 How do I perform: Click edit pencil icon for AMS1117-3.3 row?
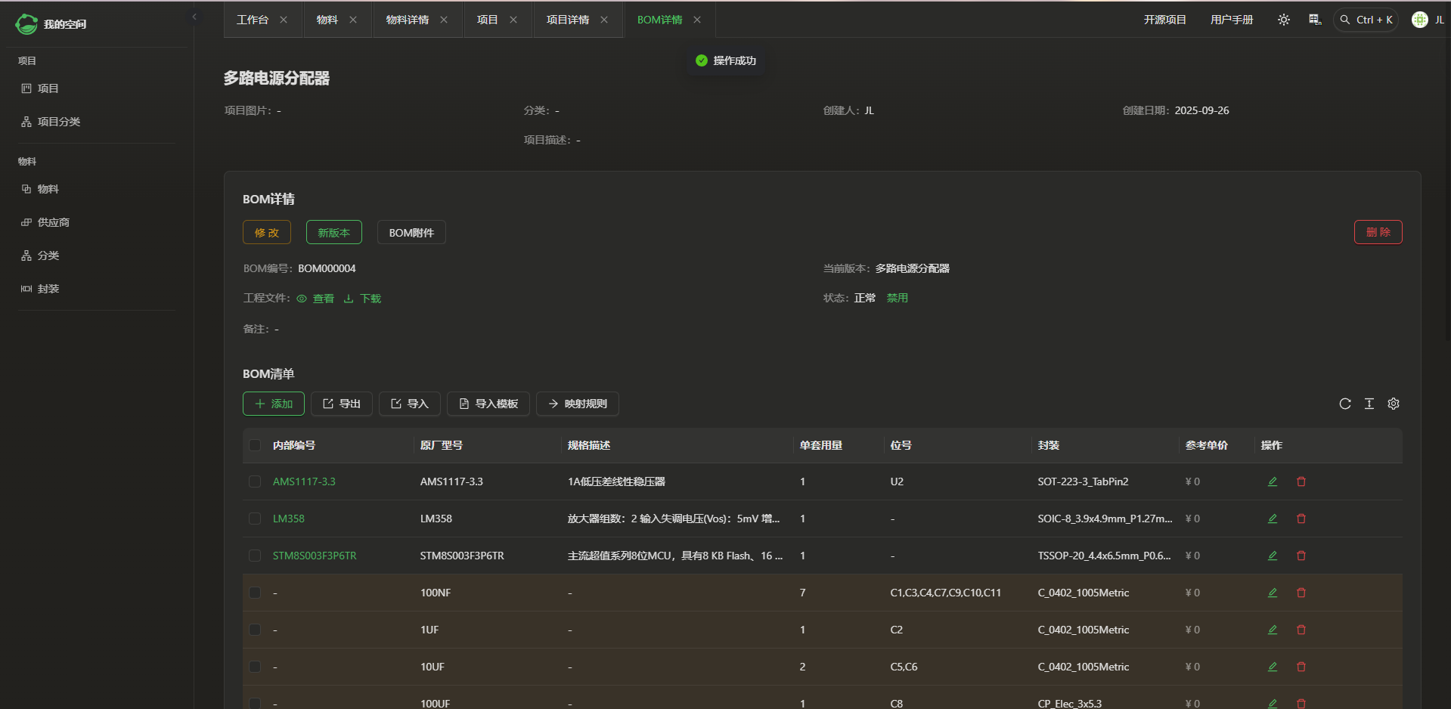click(1272, 481)
